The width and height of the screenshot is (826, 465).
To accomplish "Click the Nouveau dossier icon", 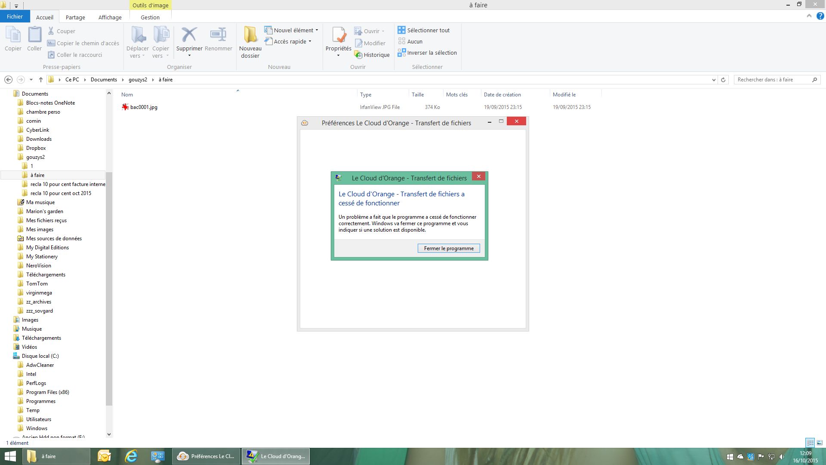I will (x=250, y=35).
